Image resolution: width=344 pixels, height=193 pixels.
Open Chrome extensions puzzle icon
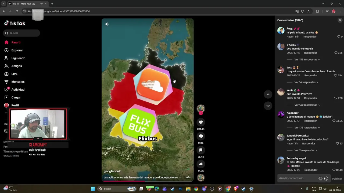tap(318, 11)
